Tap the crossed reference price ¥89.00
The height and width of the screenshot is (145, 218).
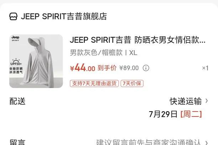(129, 68)
